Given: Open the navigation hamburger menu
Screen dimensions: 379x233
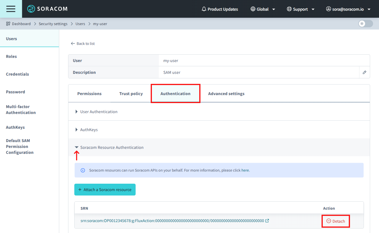Looking at the screenshot, I should click(x=11, y=9).
